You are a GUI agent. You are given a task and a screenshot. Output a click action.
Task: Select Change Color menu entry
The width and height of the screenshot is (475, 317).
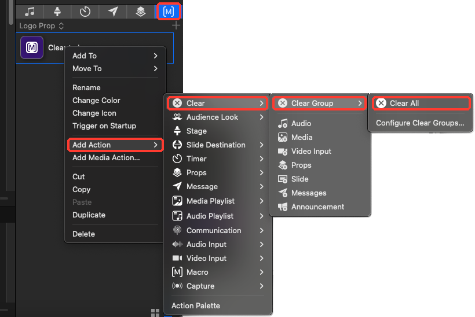pyautogui.click(x=115, y=100)
